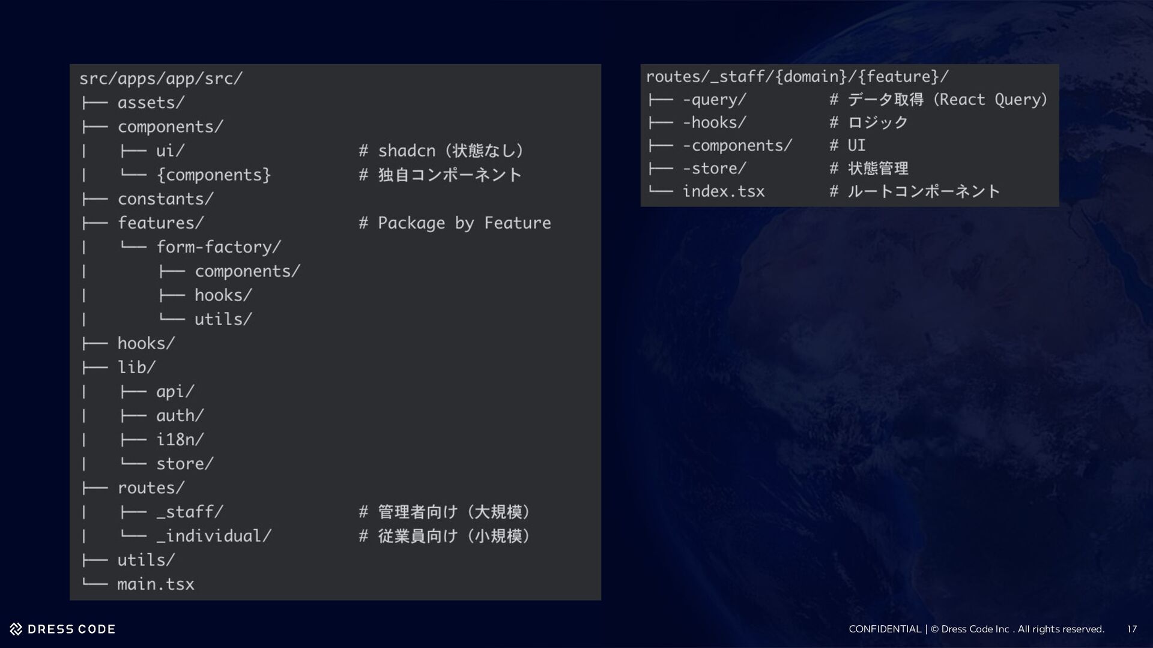Viewport: 1153px width, 648px height.
Task: Click the slide page number 17
Action: [x=1131, y=629]
